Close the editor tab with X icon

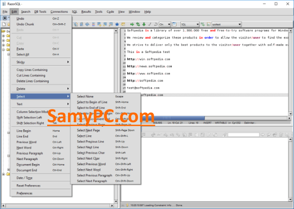5,18
